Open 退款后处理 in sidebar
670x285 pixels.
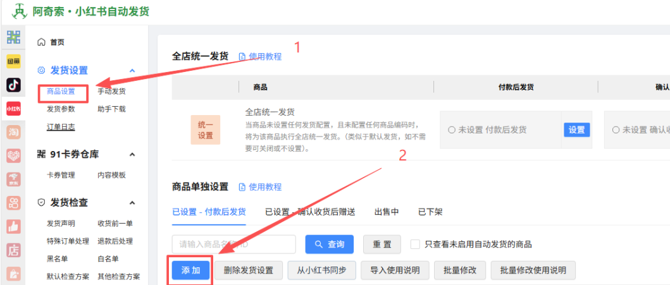point(115,241)
